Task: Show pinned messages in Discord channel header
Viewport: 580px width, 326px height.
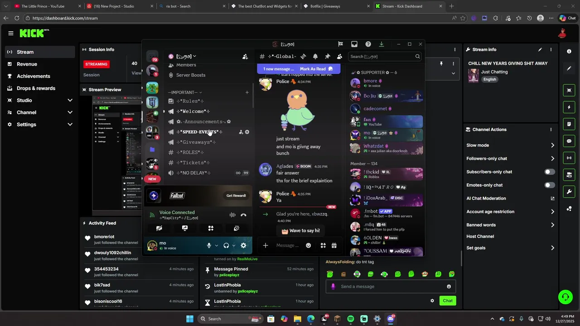Action: 328,57
